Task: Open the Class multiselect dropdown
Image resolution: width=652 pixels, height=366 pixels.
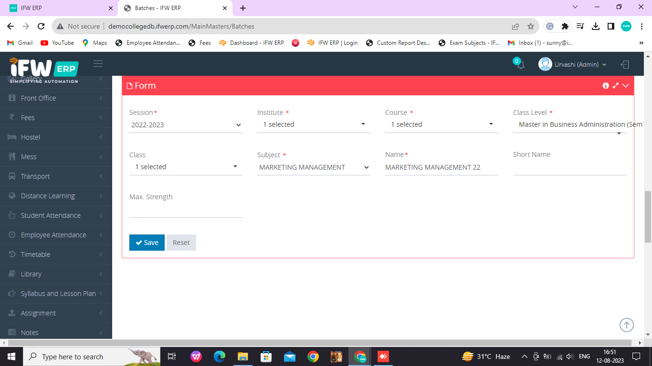Action: [186, 167]
